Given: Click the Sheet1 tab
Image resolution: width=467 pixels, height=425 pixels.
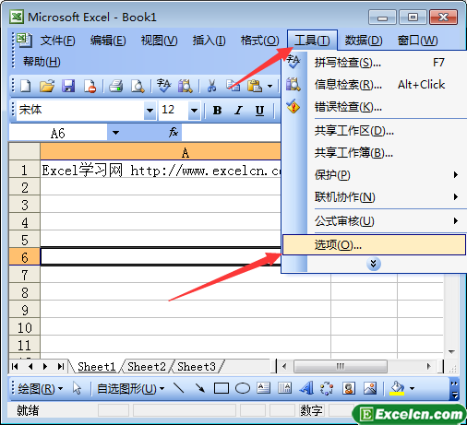Looking at the screenshot, I should point(97,367).
